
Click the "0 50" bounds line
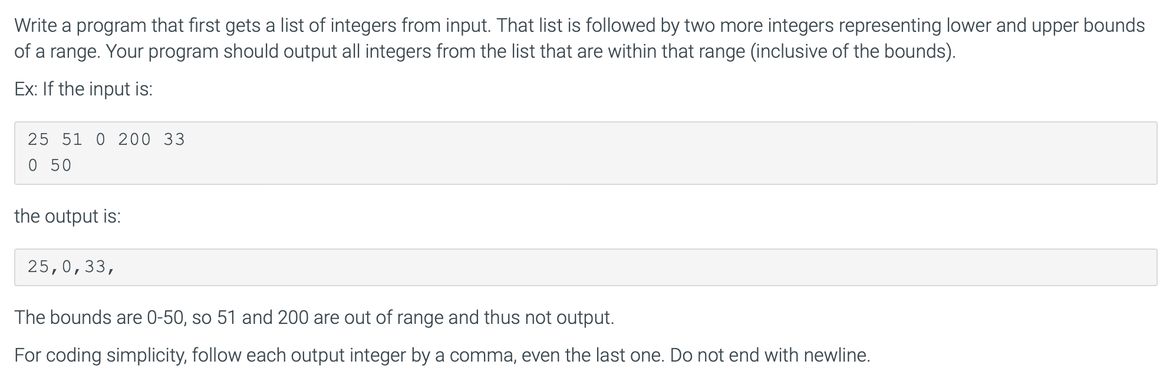(50, 165)
